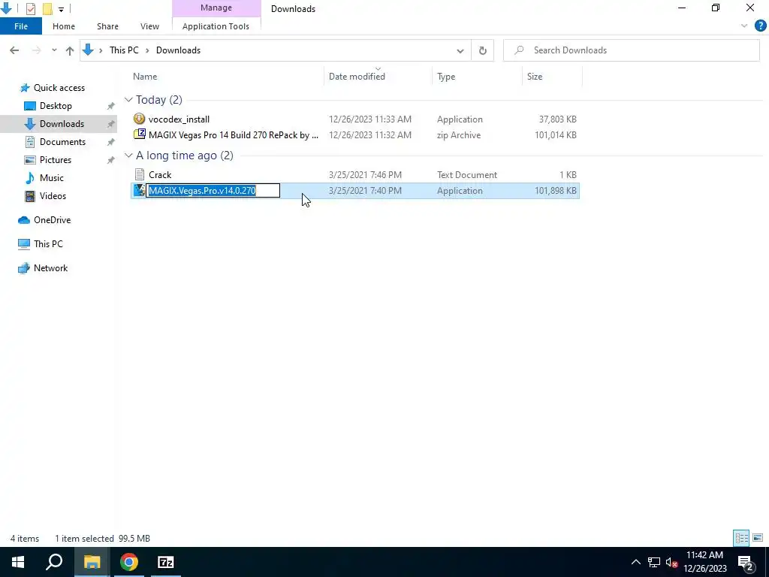Expand the address bar history dropdown
The width and height of the screenshot is (769, 577).
(x=460, y=50)
